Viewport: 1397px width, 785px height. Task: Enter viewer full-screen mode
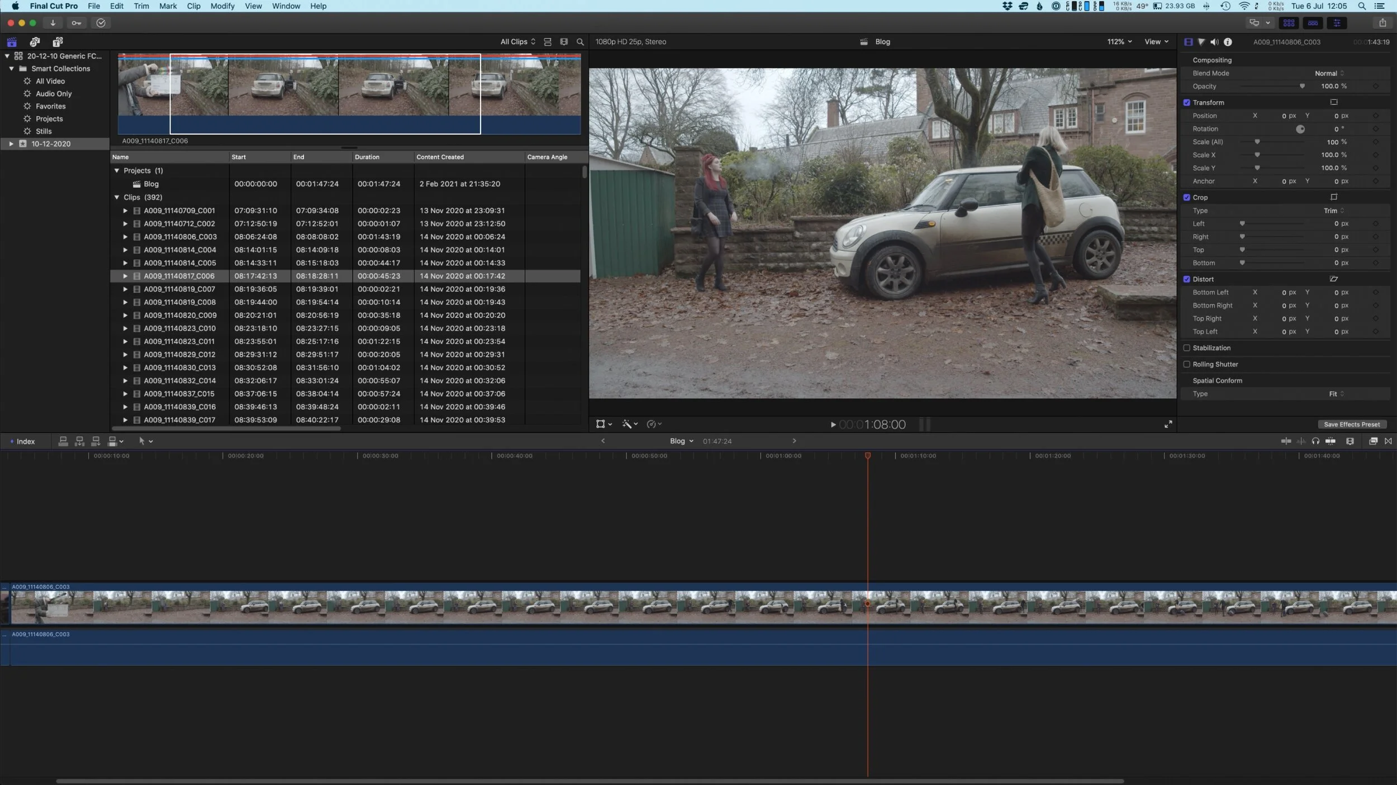[1168, 424]
